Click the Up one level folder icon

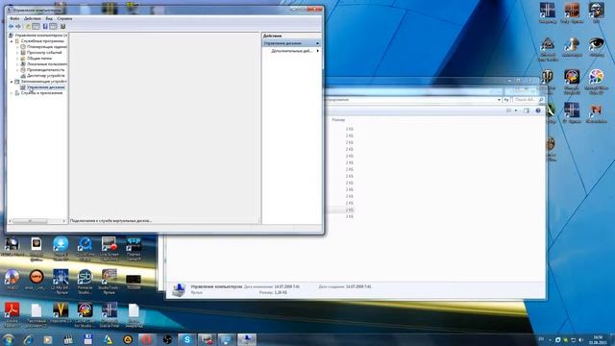click(x=28, y=26)
